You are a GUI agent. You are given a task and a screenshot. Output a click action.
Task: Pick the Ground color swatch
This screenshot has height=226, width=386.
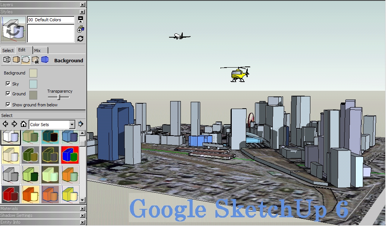click(33, 95)
